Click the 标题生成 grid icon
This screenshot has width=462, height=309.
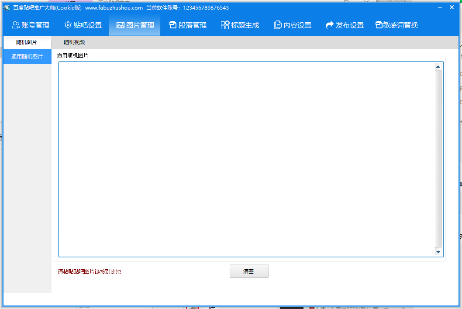click(225, 25)
